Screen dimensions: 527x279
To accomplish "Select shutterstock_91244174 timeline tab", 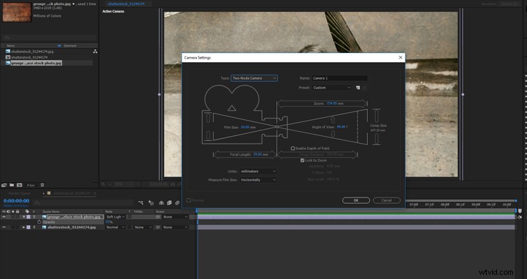I will (72, 193).
